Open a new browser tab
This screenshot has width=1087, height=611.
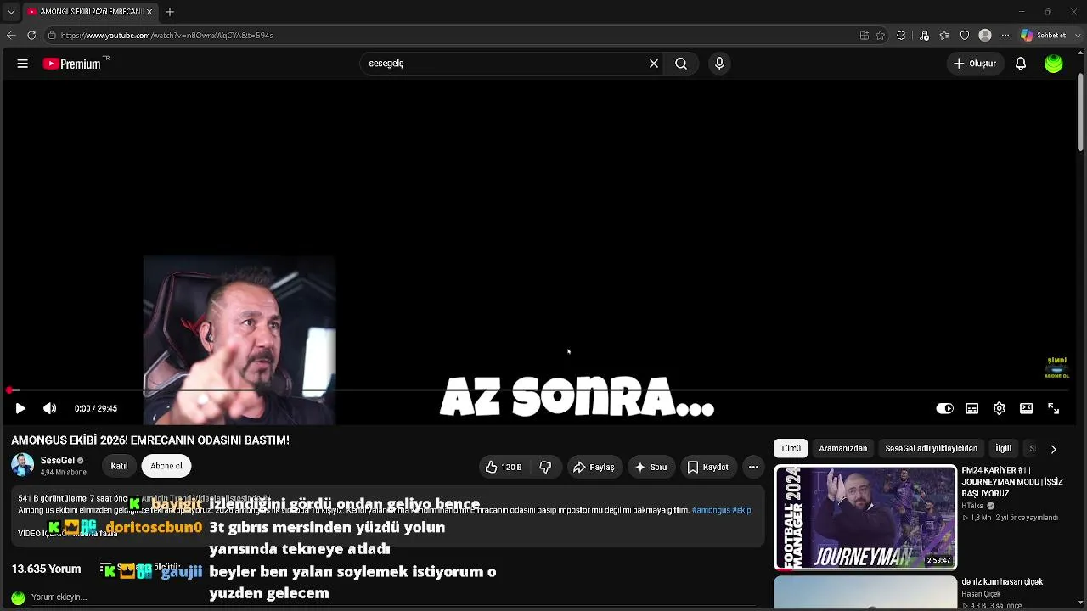[170, 12]
